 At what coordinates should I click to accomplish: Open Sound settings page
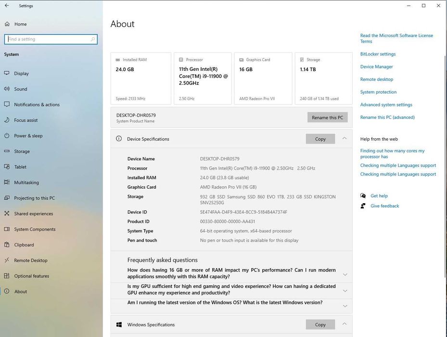click(51, 89)
